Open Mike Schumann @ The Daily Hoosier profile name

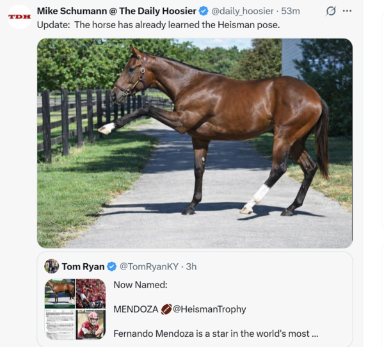coord(116,11)
